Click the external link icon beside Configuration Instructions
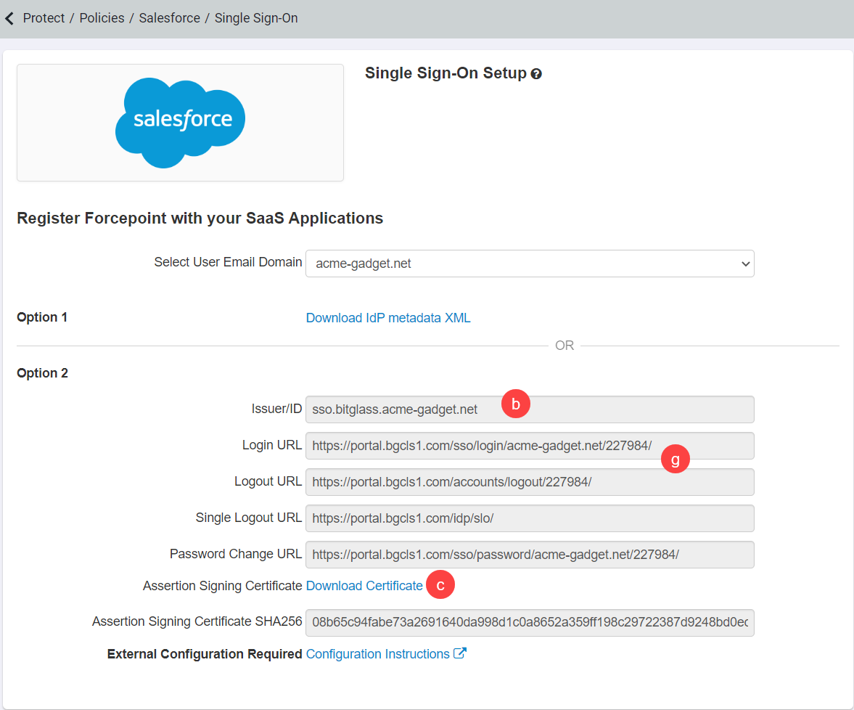The image size is (854, 710). [x=461, y=653]
